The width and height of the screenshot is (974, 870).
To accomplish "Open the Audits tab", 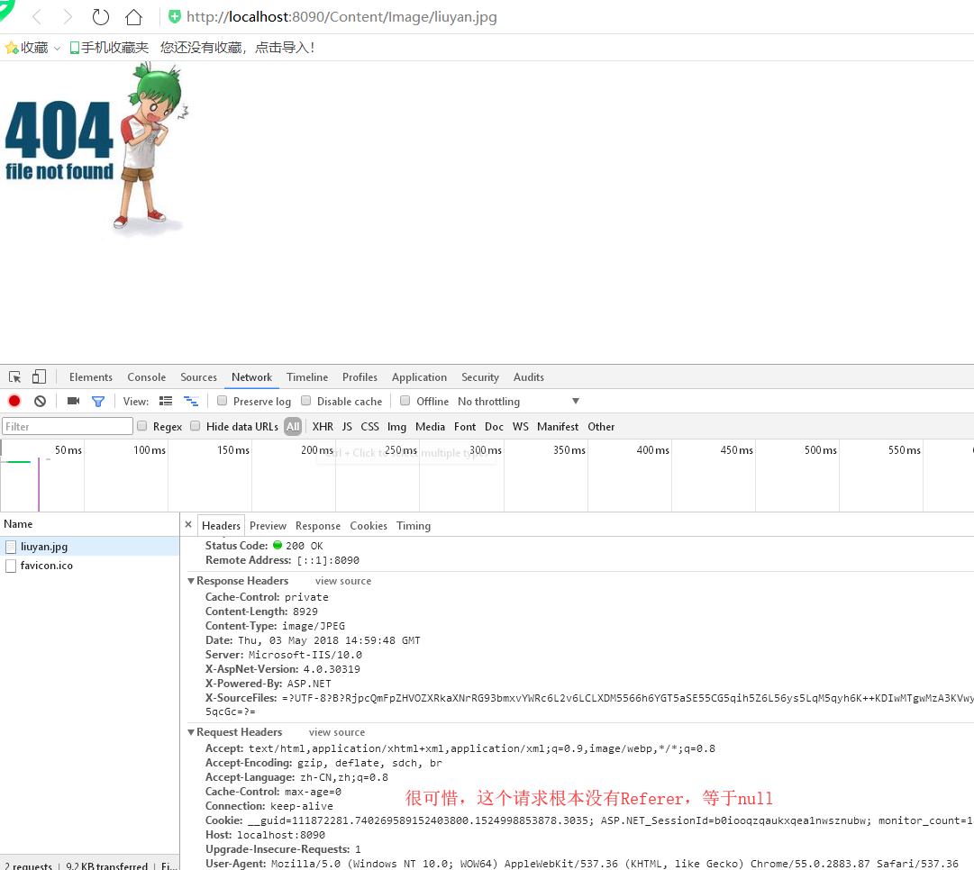I will [529, 377].
